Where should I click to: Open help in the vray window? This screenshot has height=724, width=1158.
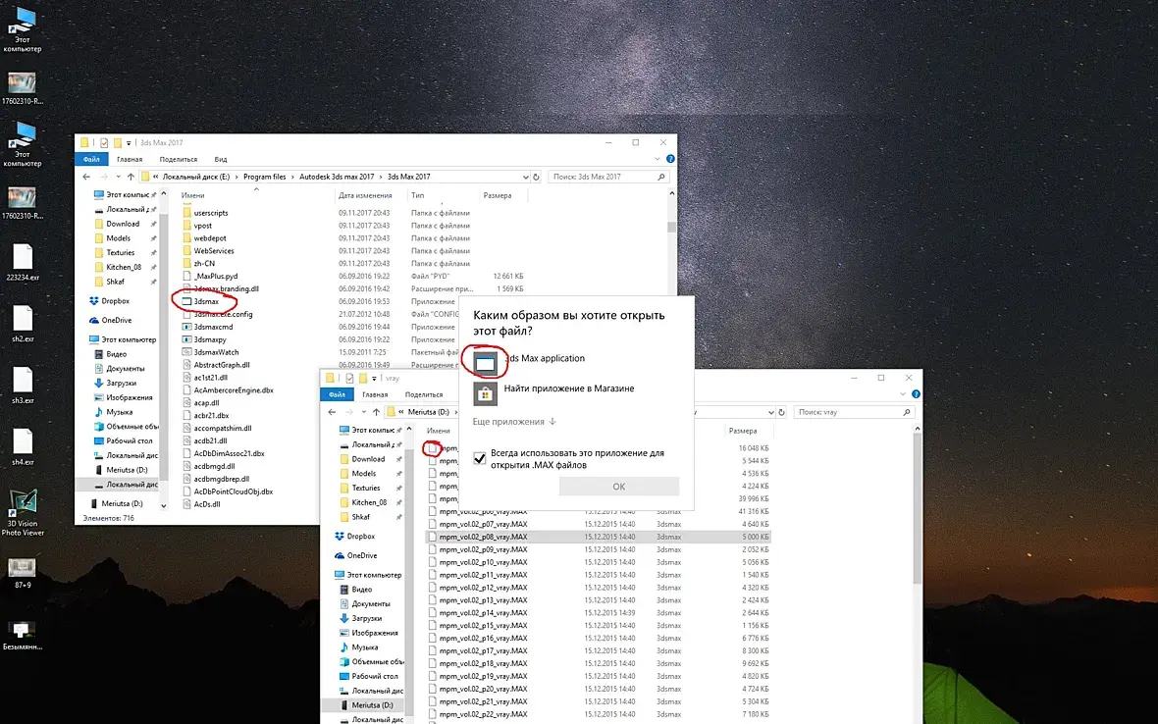click(916, 394)
